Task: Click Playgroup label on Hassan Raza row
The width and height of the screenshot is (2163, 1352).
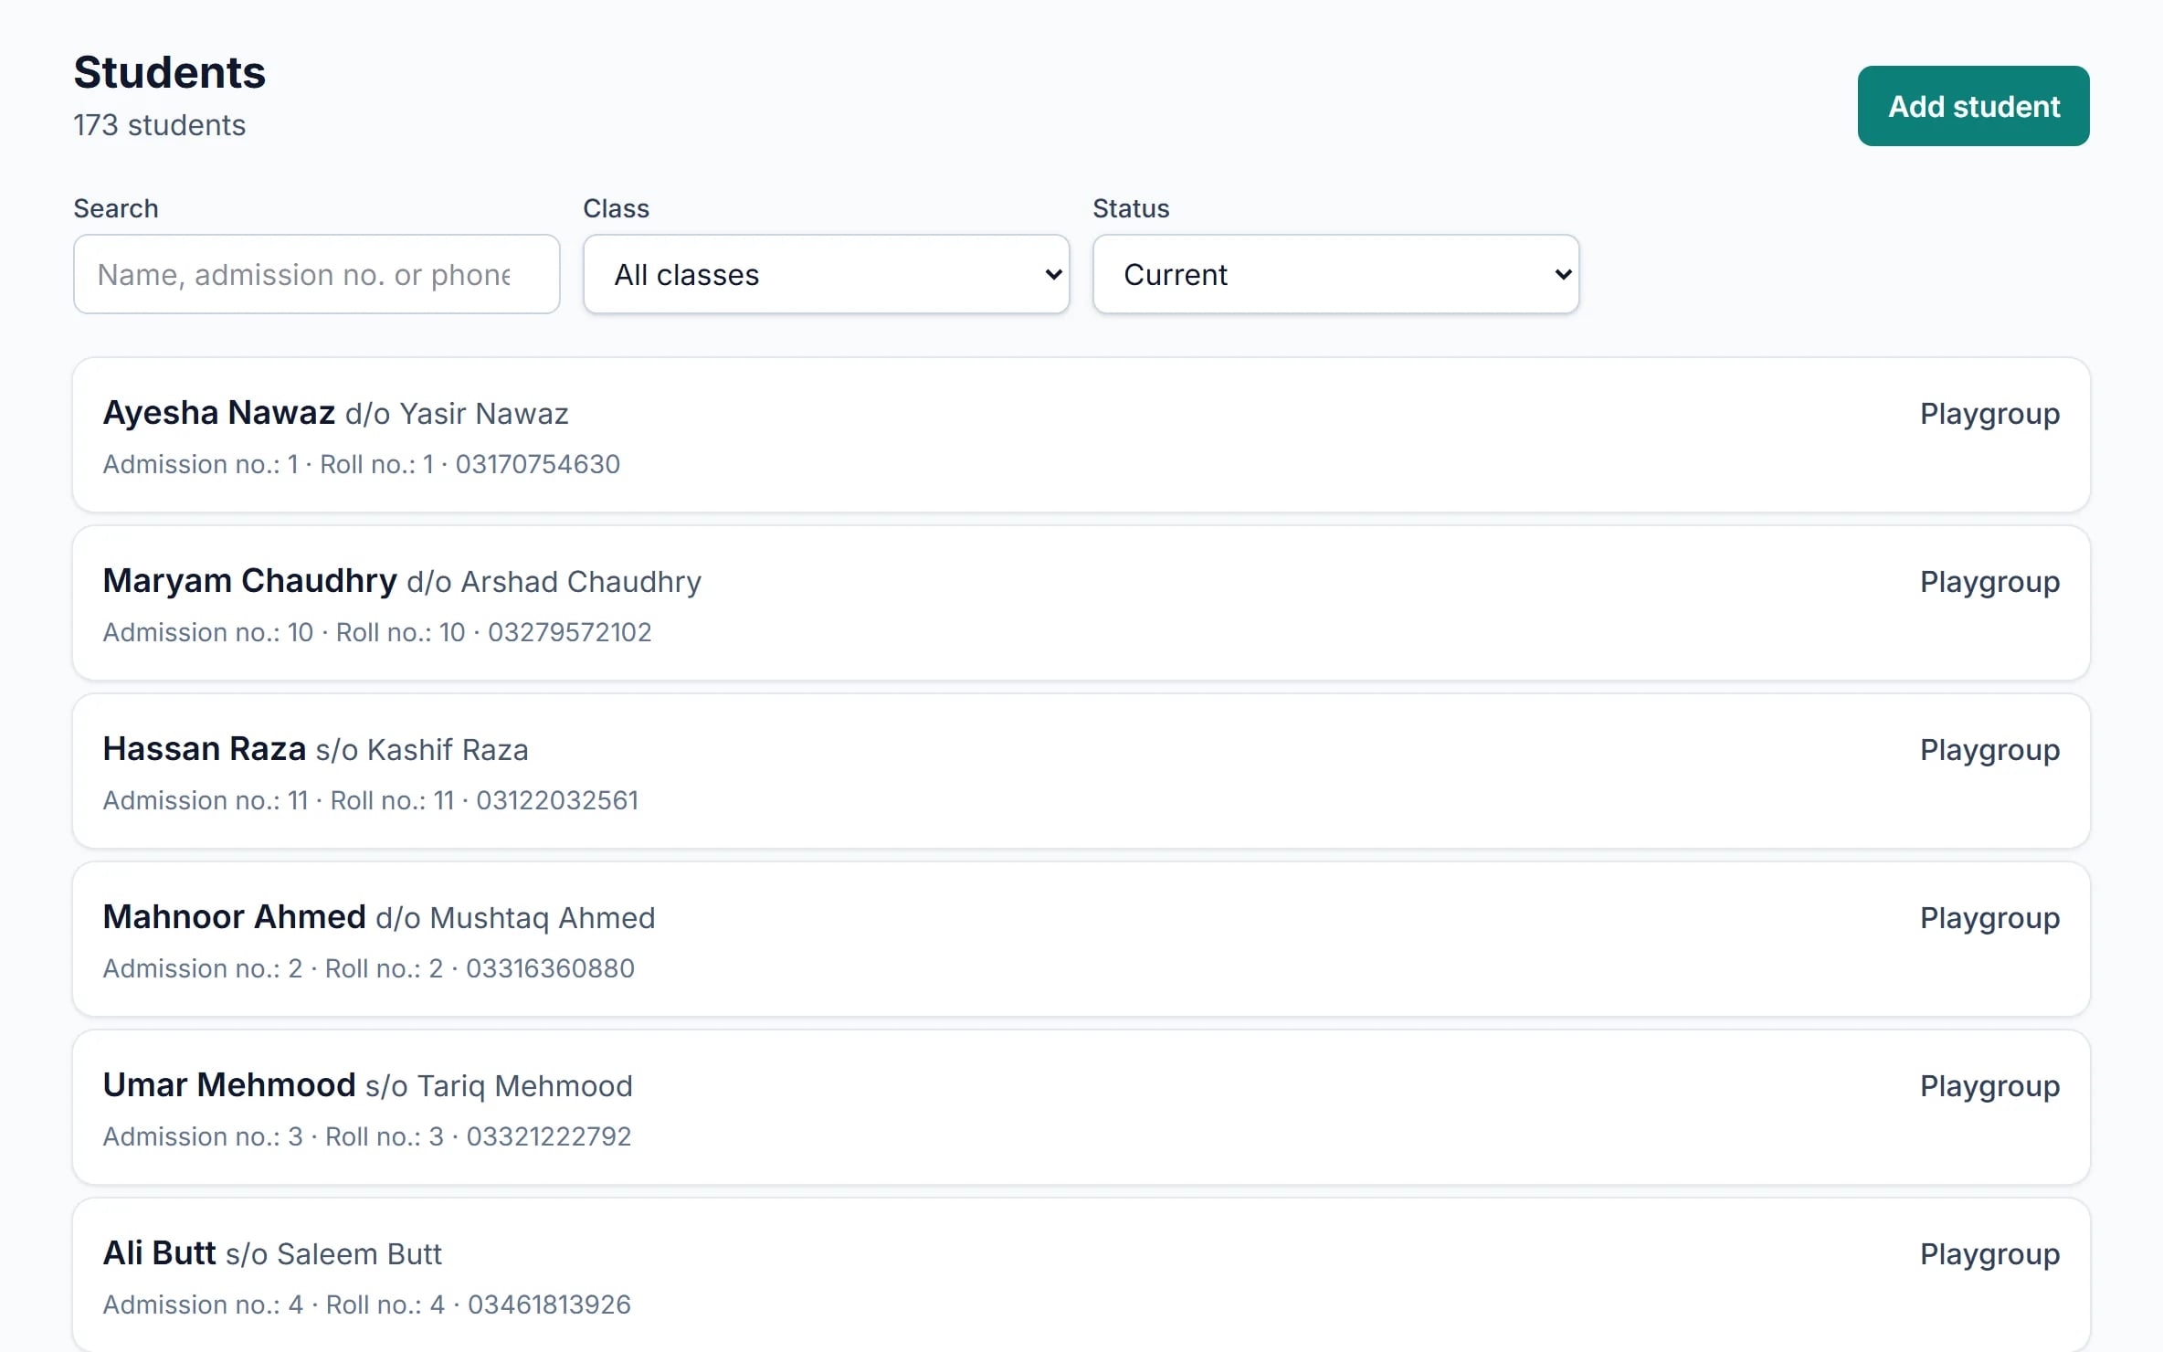Action: coord(1989,751)
